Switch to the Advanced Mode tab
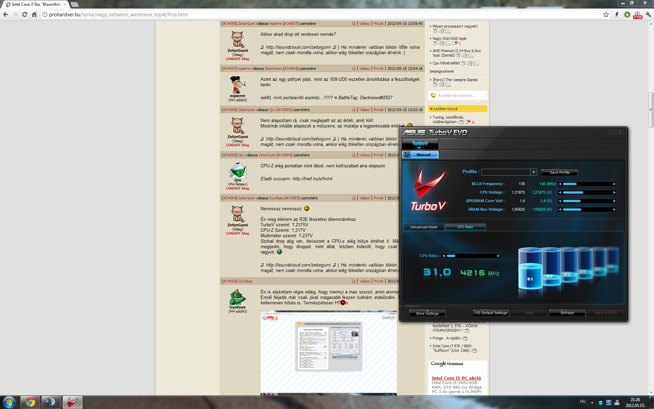Viewport: 654px width, 409px height. click(424, 227)
